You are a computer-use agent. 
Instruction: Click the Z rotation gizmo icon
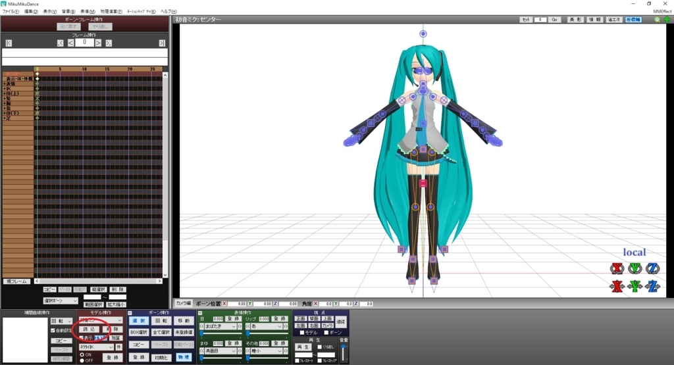click(652, 268)
